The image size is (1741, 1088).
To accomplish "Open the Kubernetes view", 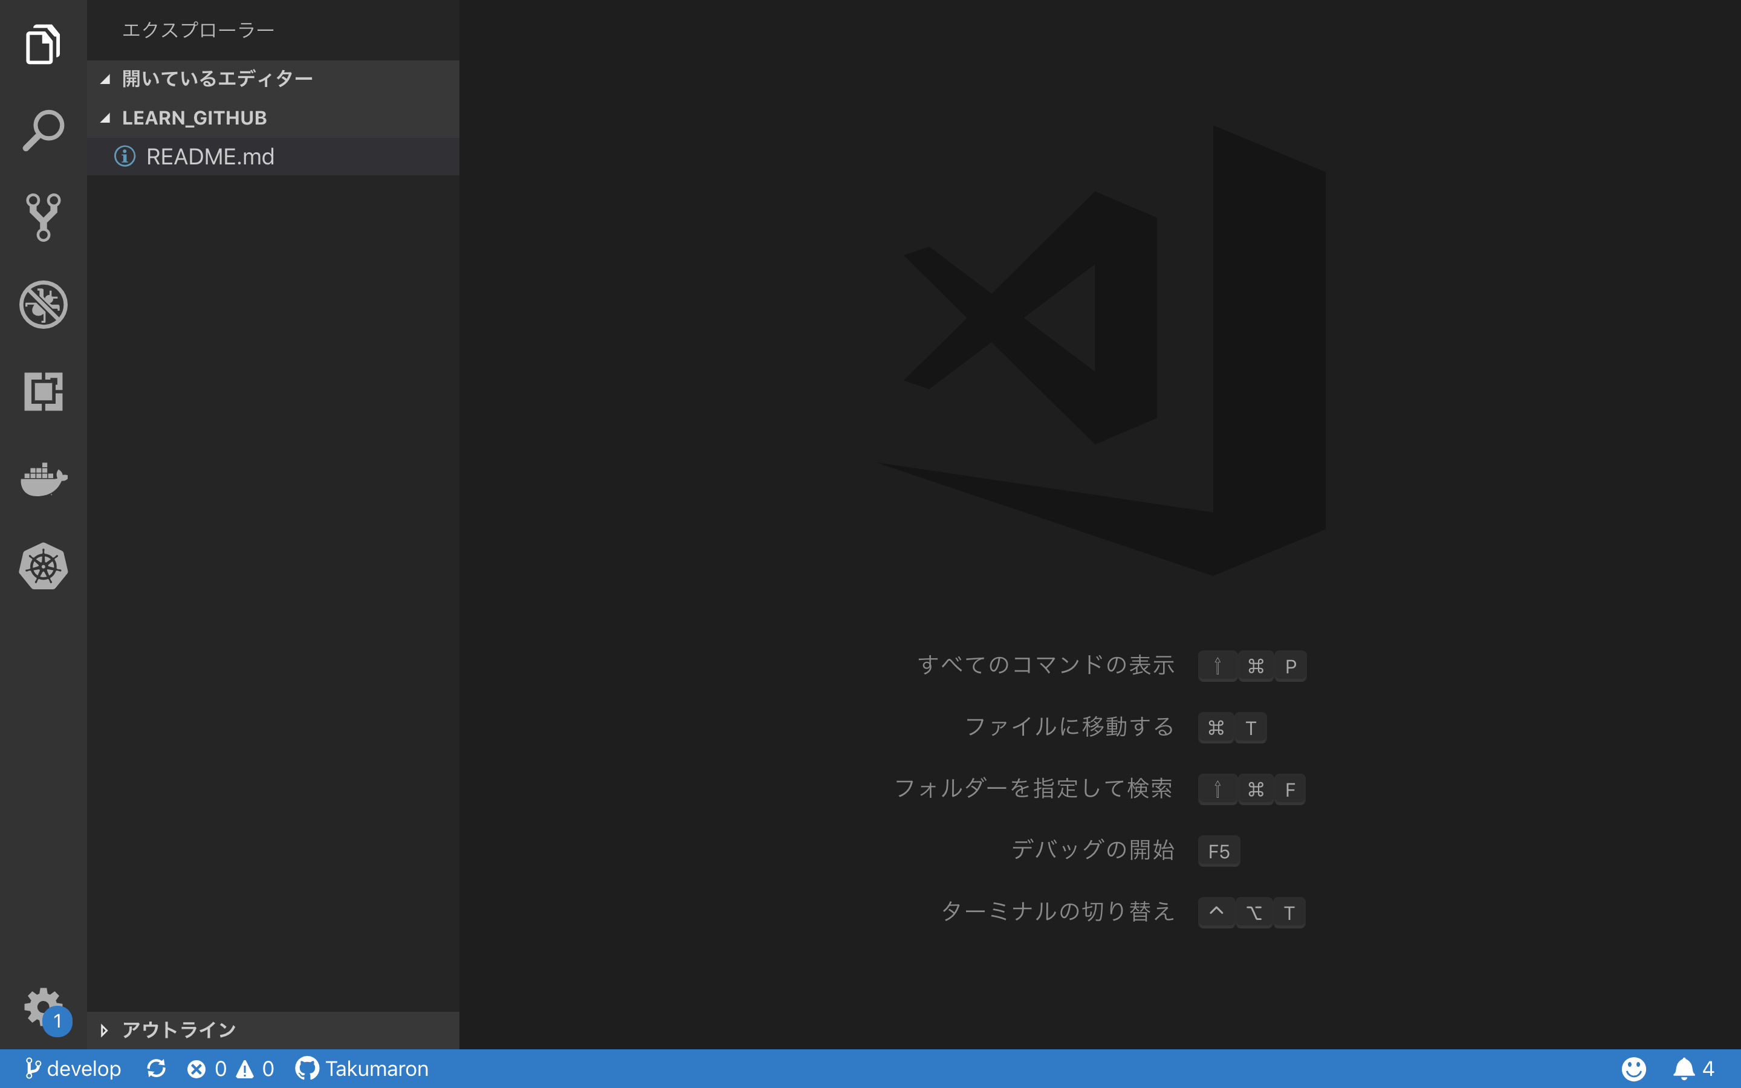I will click(x=43, y=566).
